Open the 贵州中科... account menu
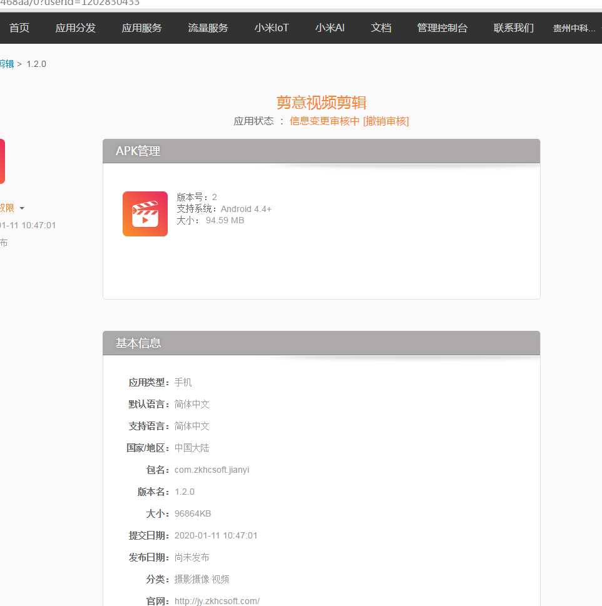Screen dimensions: 602x606 574,28
